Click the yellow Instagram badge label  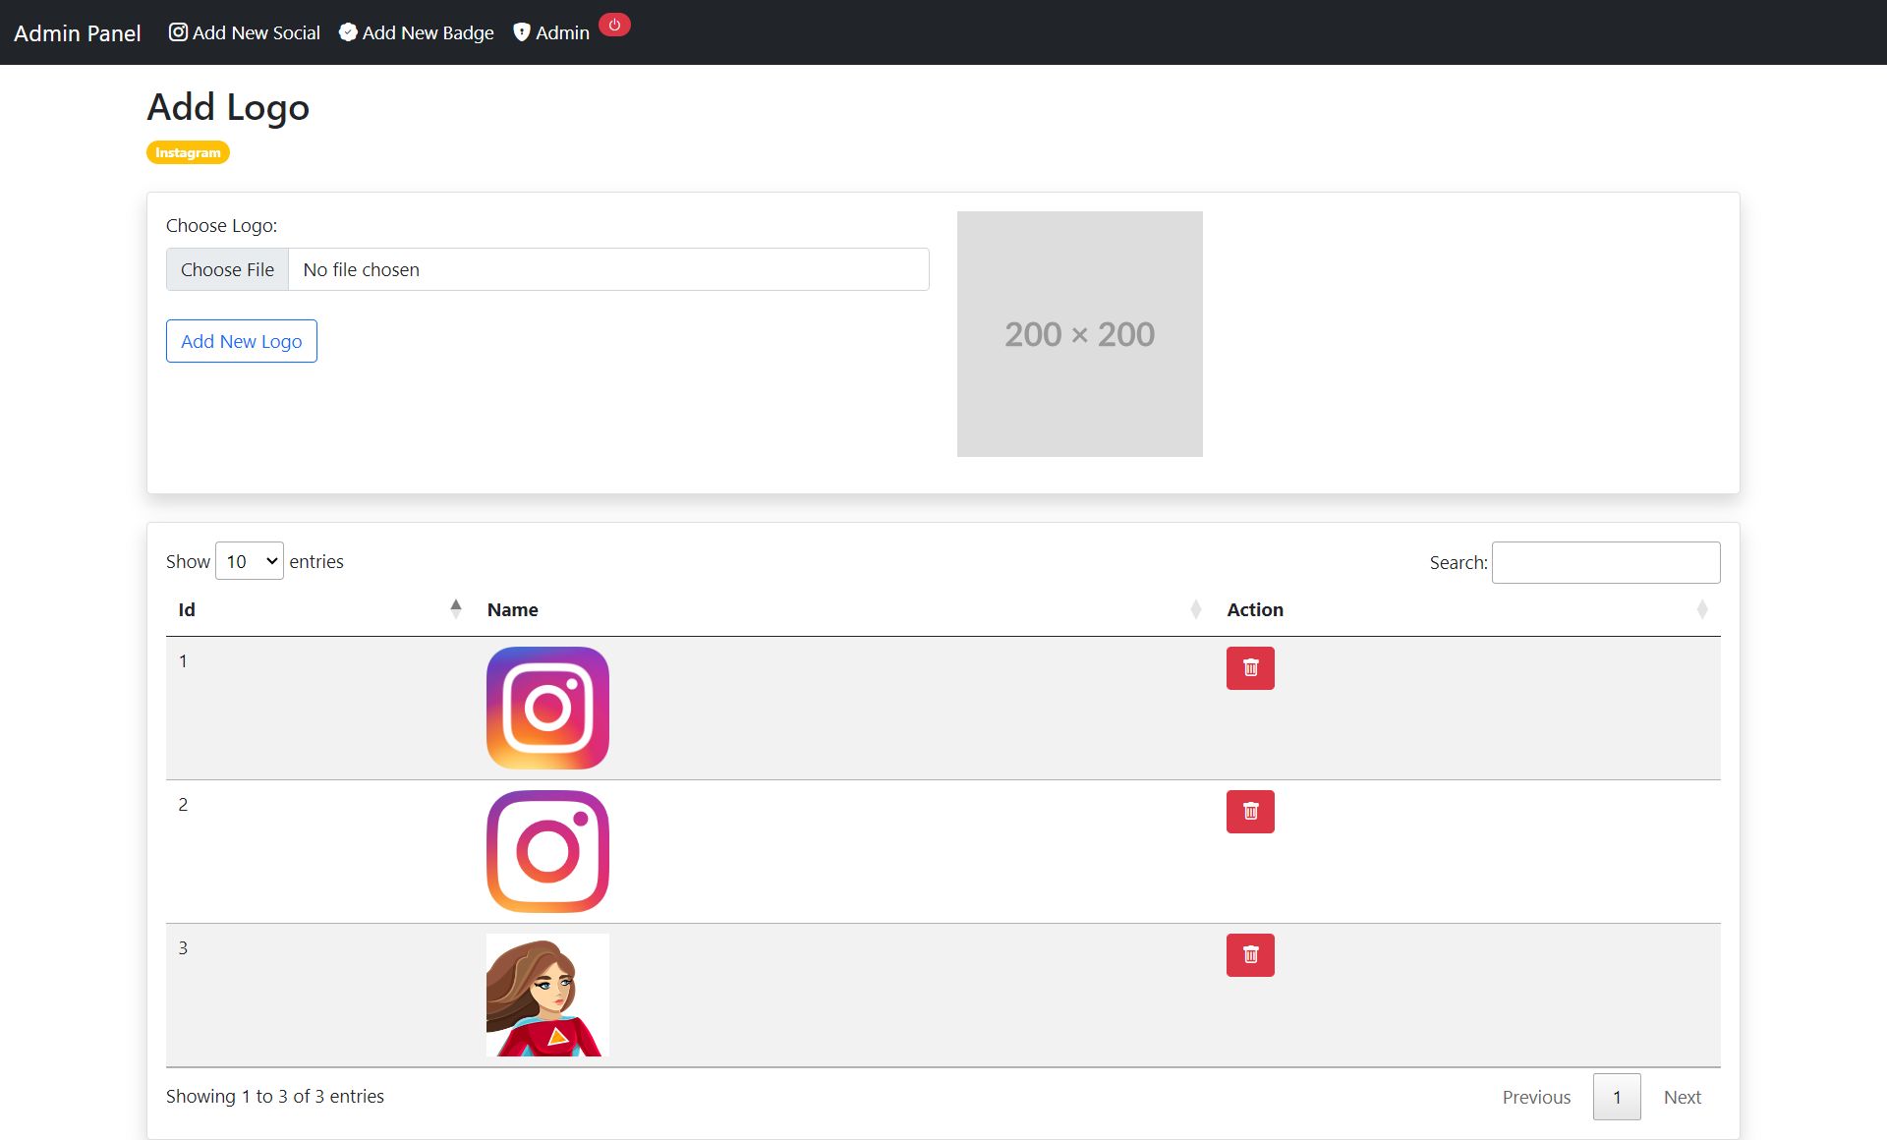point(188,152)
